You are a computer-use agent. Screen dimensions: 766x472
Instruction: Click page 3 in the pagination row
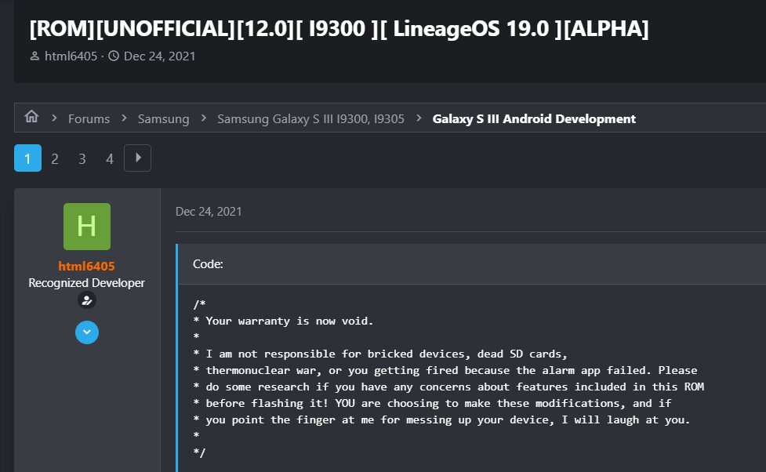tap(82, 158)
